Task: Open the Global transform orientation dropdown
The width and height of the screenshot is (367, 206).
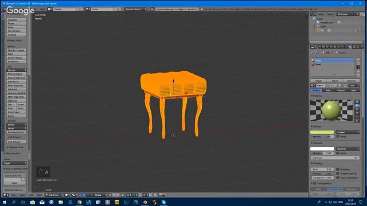Action: point(99,195)
